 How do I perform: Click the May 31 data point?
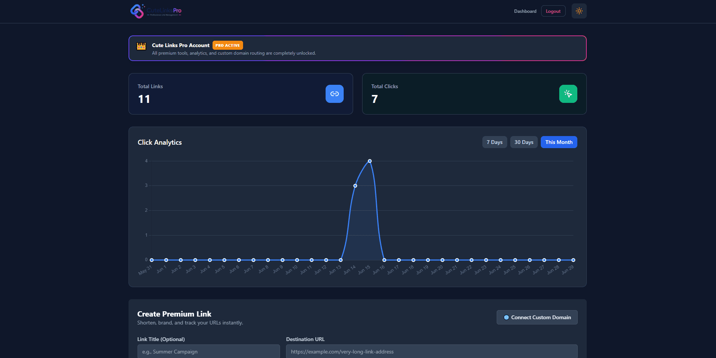click(x=151, y=260)
